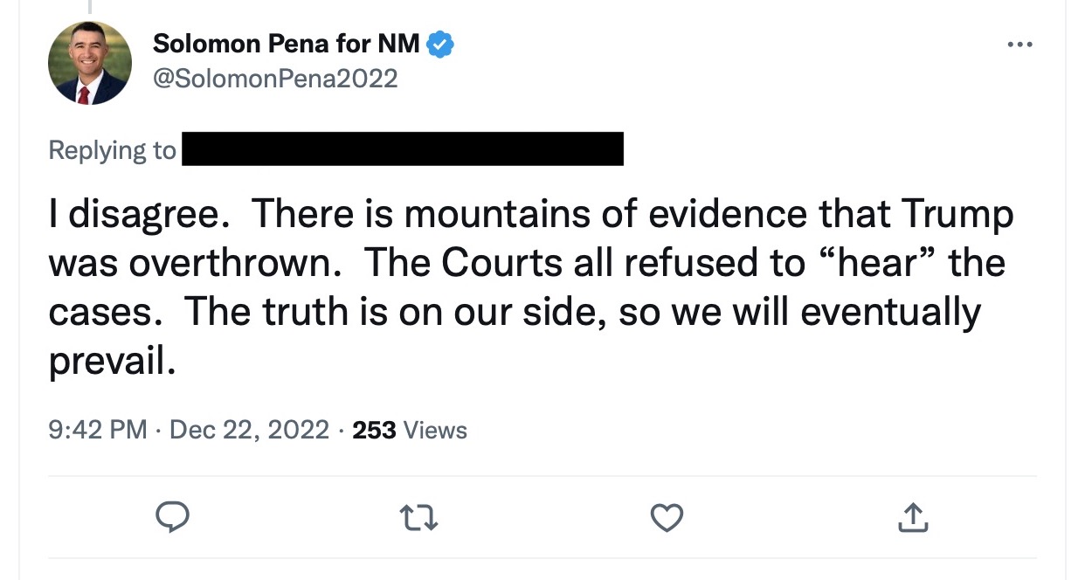The width and height of the screenshot is (1085, 580).
Task: Open share options with the upload arrow icon
Action: click(913, 519)
